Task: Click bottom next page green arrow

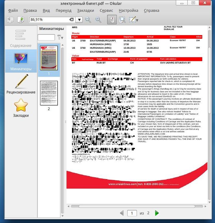Action: (x=157, y=213)
